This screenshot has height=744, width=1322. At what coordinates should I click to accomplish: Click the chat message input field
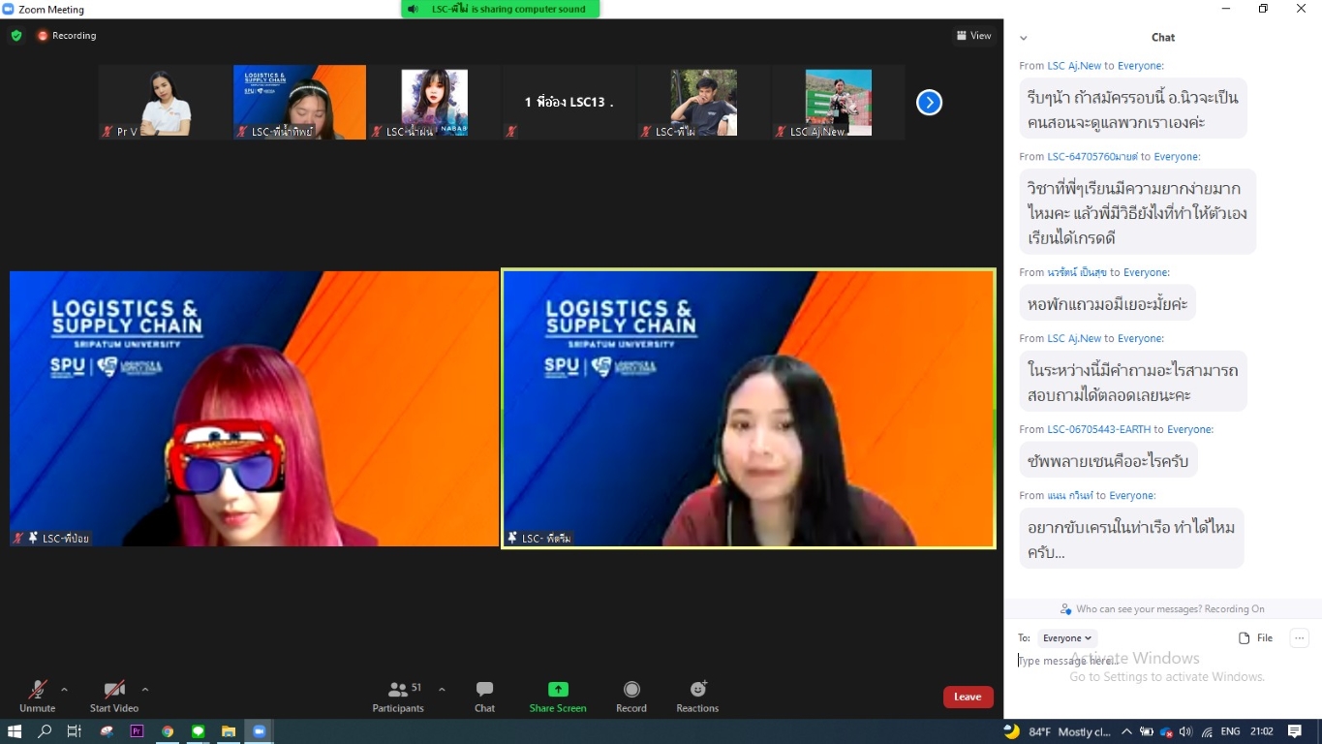tap(1162, 661)
